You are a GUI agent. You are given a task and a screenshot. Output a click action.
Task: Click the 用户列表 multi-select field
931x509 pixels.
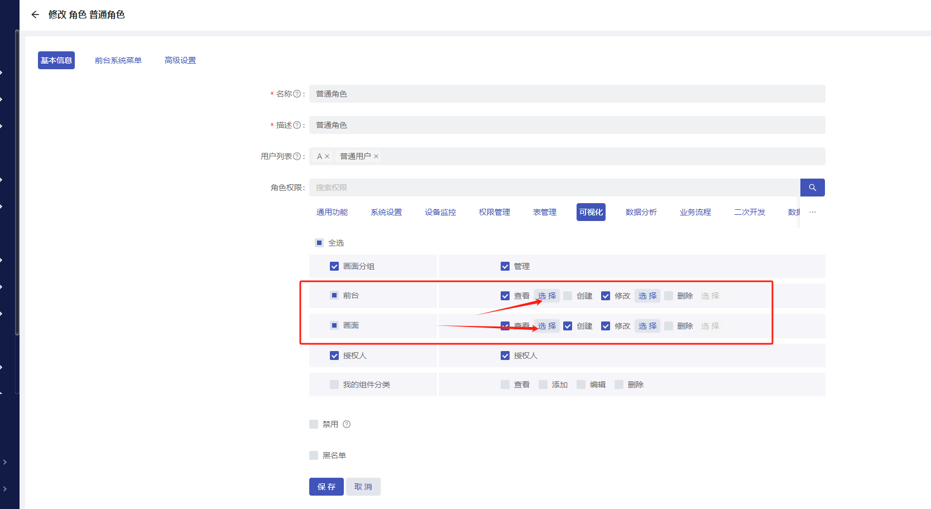[567, 156]
